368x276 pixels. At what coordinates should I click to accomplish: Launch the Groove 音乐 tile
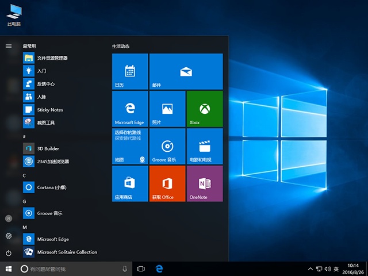click(167, 146)
